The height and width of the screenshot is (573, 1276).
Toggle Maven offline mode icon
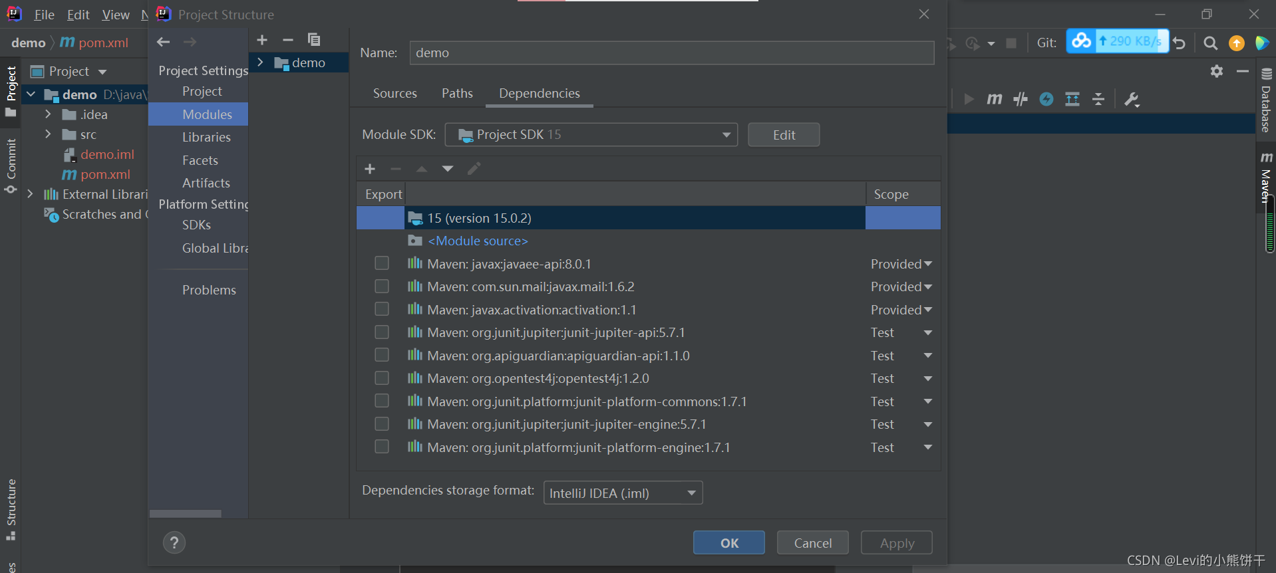click(1021, 99)
